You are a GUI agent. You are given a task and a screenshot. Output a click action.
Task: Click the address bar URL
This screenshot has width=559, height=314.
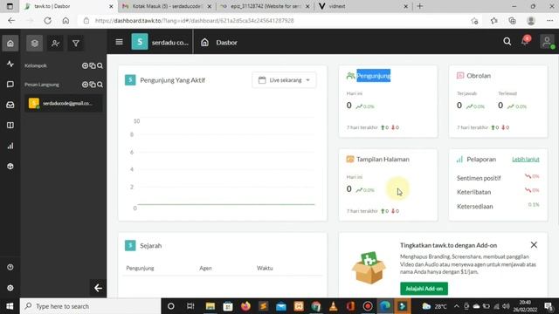click(x=194, y=21)
